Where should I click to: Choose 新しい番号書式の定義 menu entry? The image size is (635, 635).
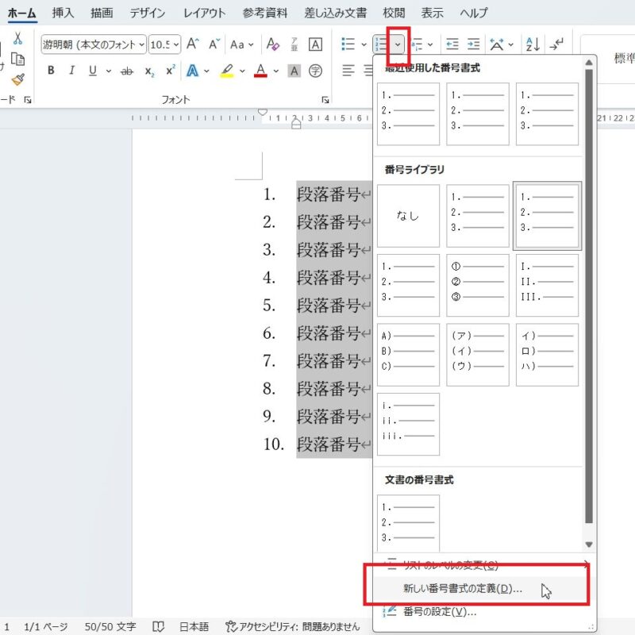pos(462,589)
